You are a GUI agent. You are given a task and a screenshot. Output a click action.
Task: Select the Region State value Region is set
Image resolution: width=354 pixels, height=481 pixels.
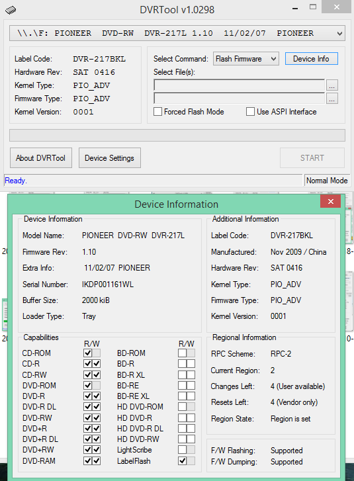pos(290,419)
